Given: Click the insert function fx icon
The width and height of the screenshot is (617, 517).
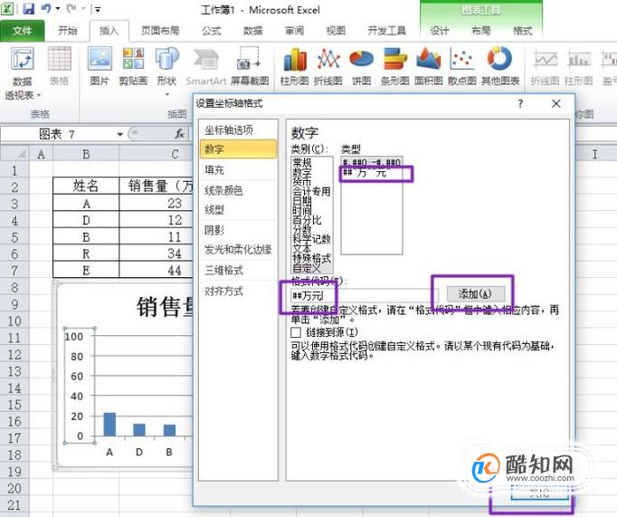Looking at the screenshot, I should [x=179, y=134].
